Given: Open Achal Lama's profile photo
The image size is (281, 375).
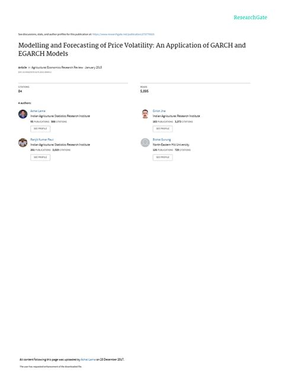Looking at the screenshot, I should tap(23, 114).
